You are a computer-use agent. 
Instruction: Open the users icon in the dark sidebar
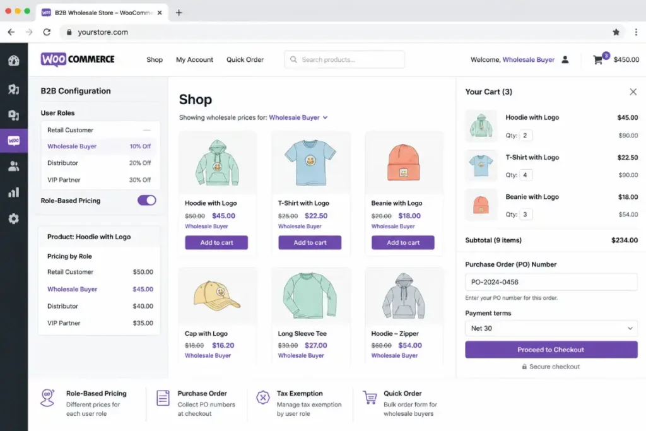(x=14, y=166)
